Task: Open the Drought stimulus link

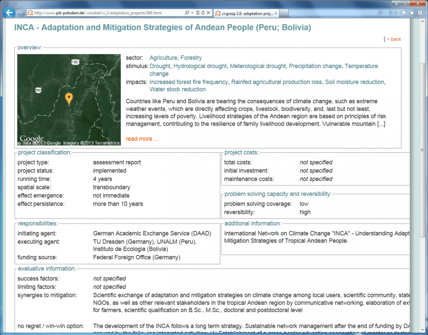Action: pyautogui.click(x=160, y=66)
